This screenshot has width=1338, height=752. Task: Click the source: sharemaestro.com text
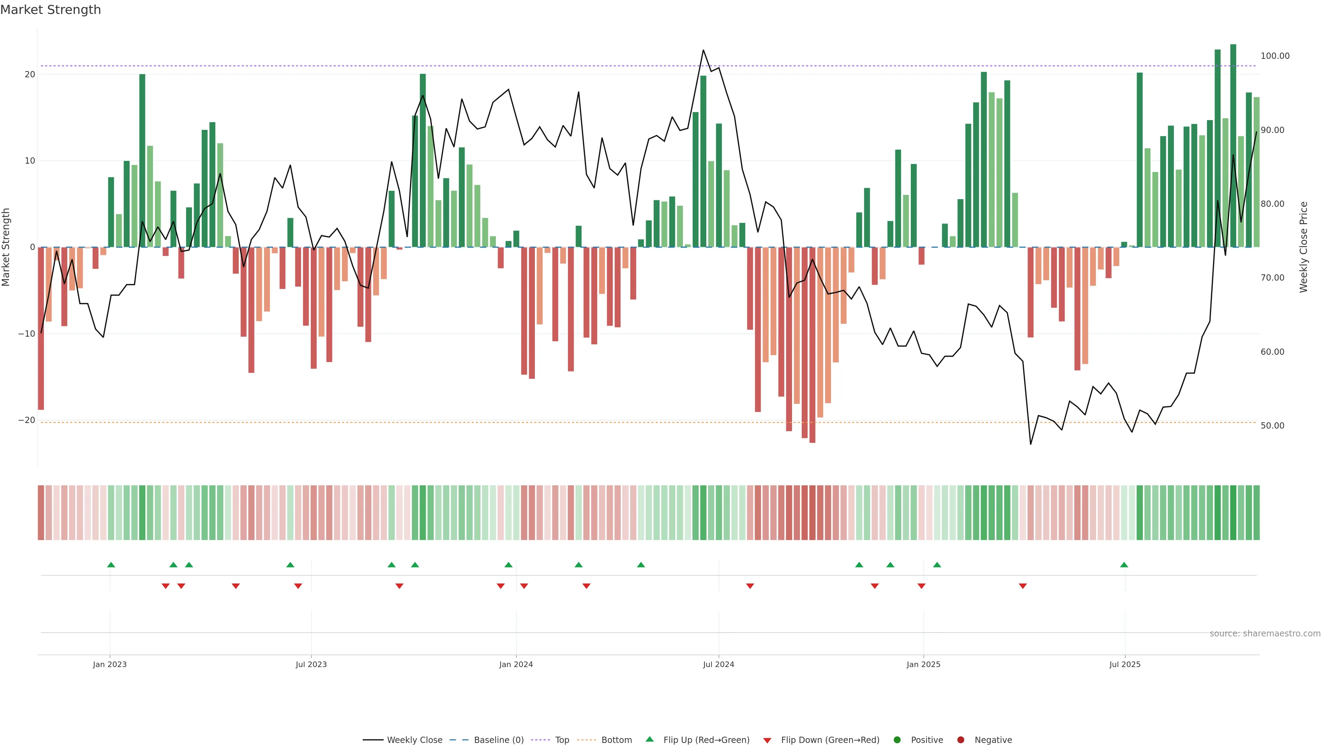point(1265,634)
